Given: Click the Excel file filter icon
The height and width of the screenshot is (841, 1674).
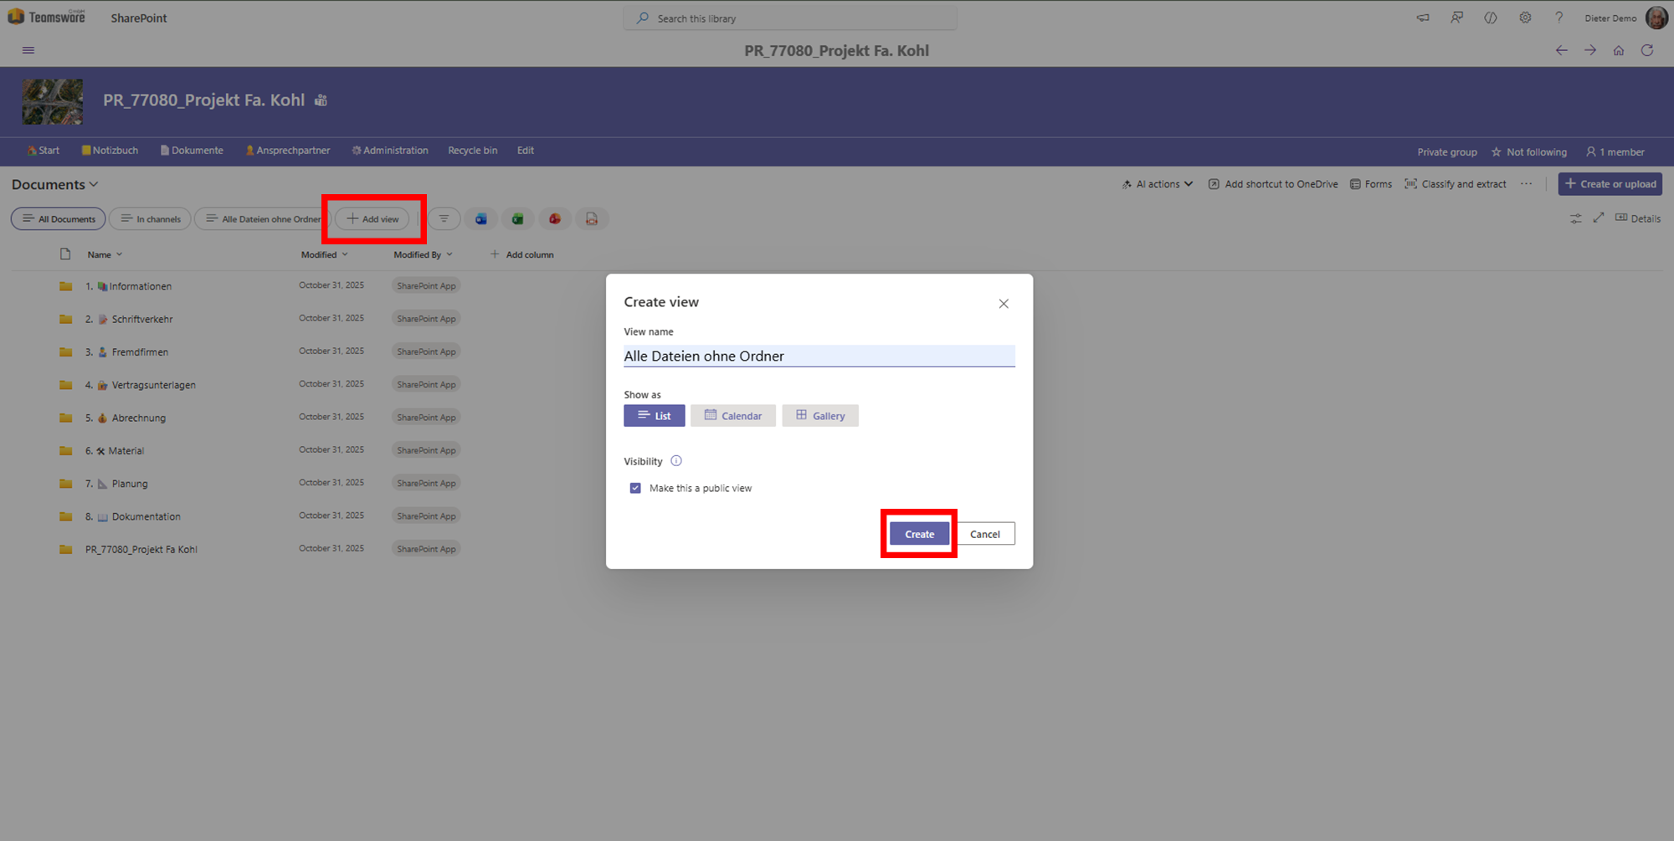Looking at the screenshot, I should pos(518,219).
